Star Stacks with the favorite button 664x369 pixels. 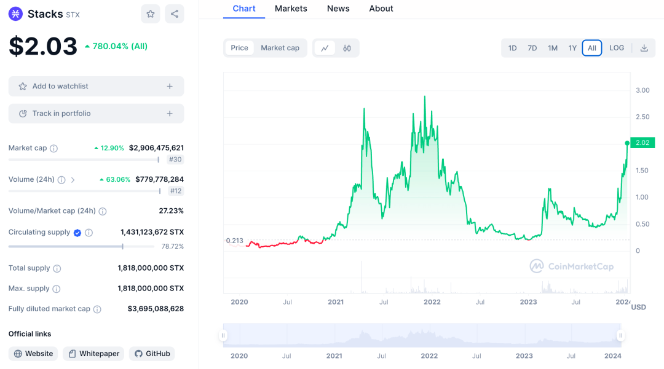(x=151, y=14)
